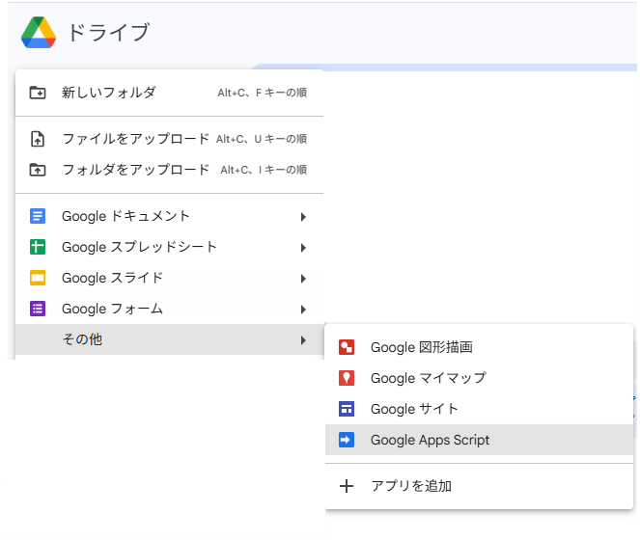
Task: Select その他 menu item
Action: (169, 339)
